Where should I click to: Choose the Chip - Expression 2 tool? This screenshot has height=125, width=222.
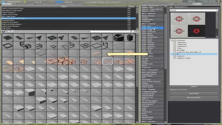[x=153, y=28]
